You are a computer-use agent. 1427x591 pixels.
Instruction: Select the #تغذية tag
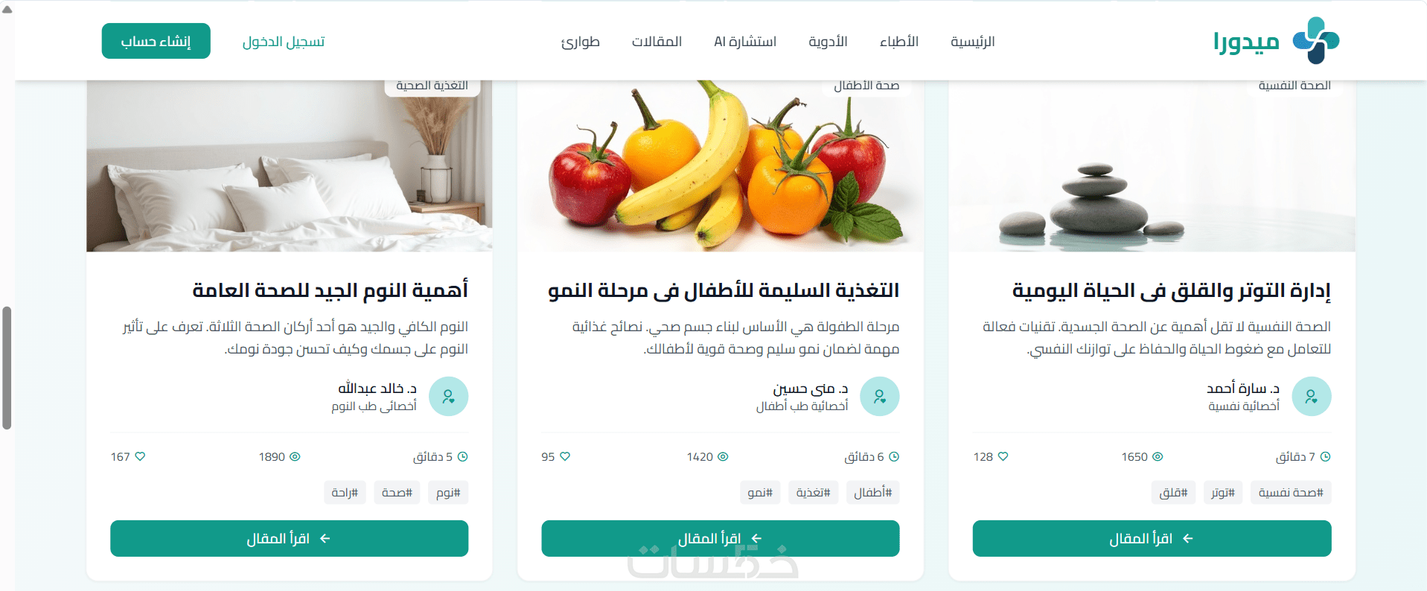click(813, 492)
